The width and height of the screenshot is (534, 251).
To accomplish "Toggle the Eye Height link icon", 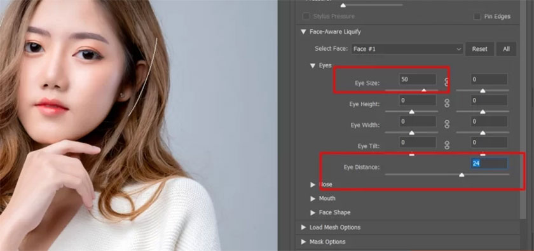I will tap(447, 103).
